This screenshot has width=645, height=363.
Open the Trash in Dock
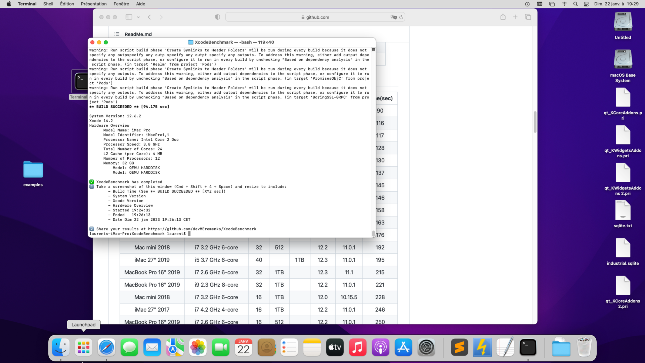click(584, 347)
